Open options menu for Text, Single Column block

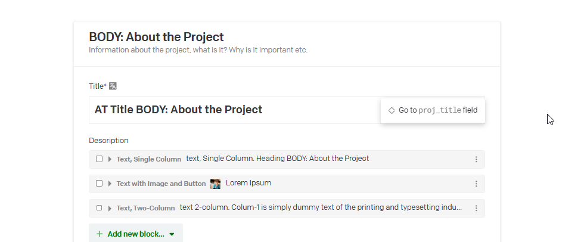(x=476, y=159)
